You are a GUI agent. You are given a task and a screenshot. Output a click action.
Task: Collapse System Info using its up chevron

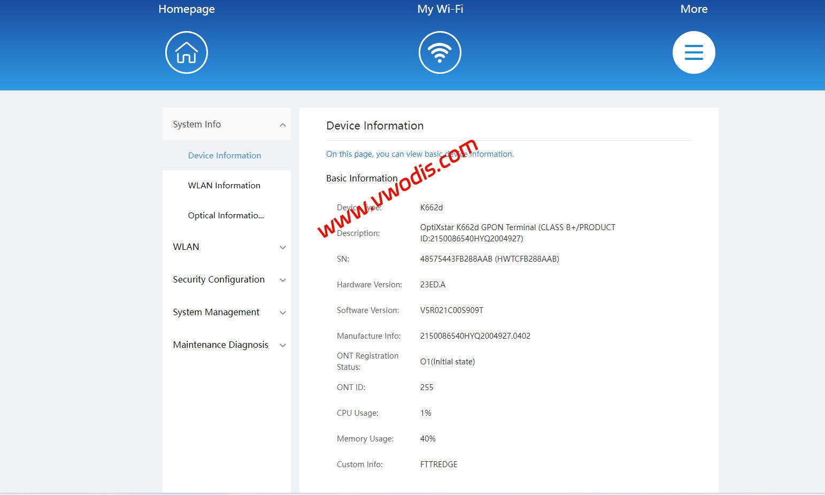pyautogui.click(x=283, y=125)
